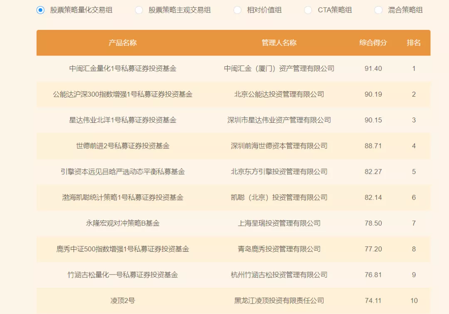The width and height of the screenshot is (449, 314).
Task: Click manager 北京东方引擎投资管理有限公司
Action: pos(279,172)
